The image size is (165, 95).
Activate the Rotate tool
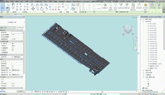coord(42,9)
